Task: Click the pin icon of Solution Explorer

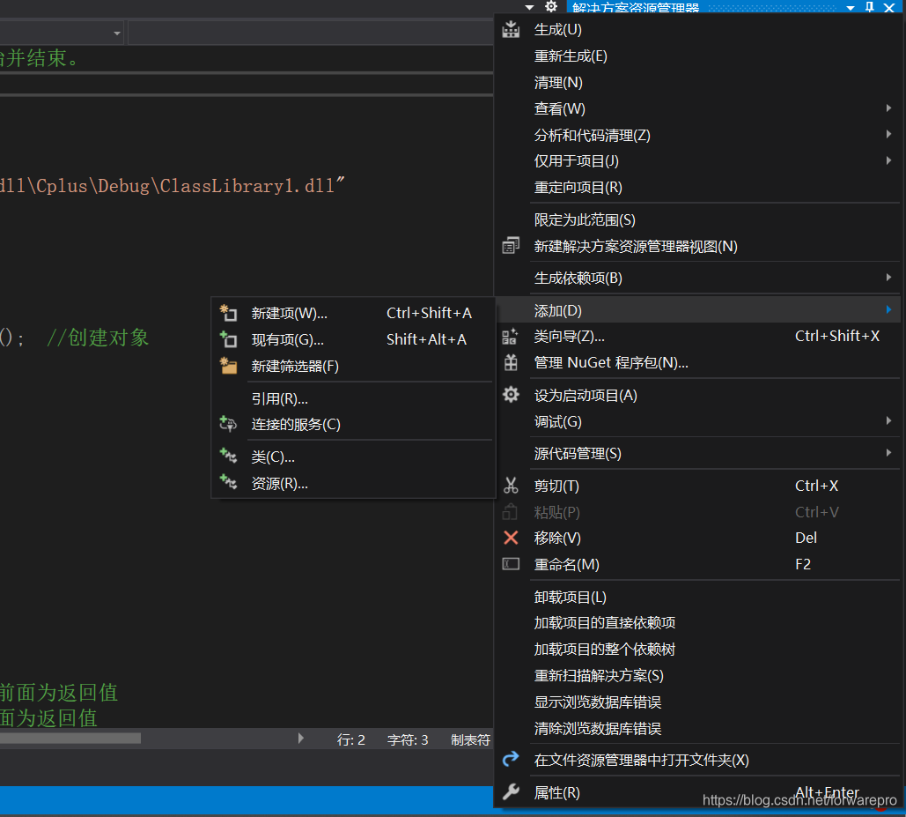Action: 870,7
